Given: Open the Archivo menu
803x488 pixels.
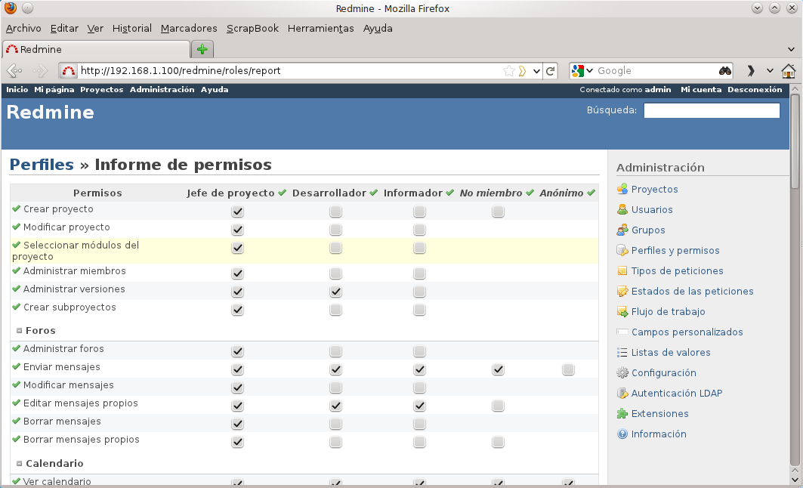Looking at the screenshot, I should [x=23, y=28].
